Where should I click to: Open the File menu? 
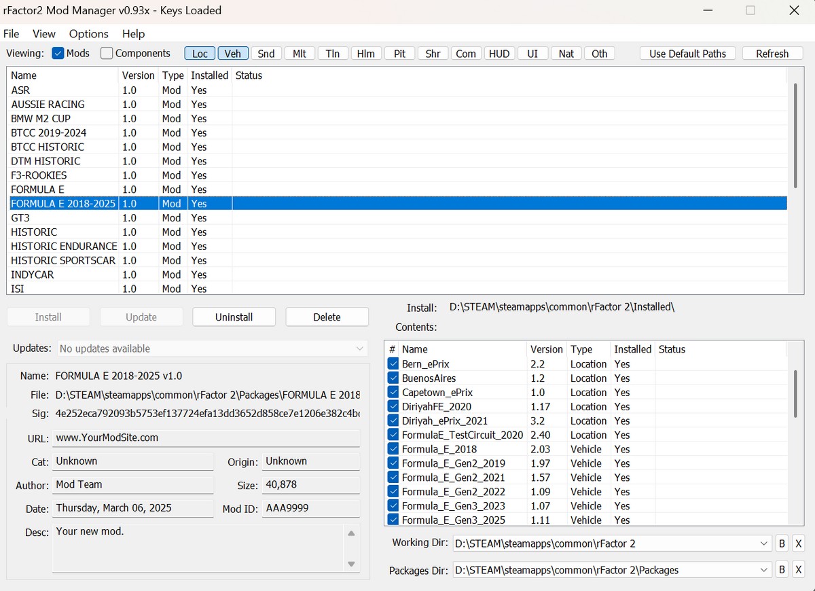12,33
